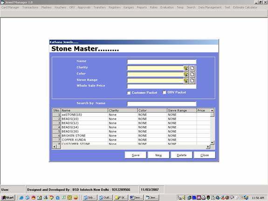
Task: Switch to the Inb... taskbar window
Action: click(x=90, y=198)
